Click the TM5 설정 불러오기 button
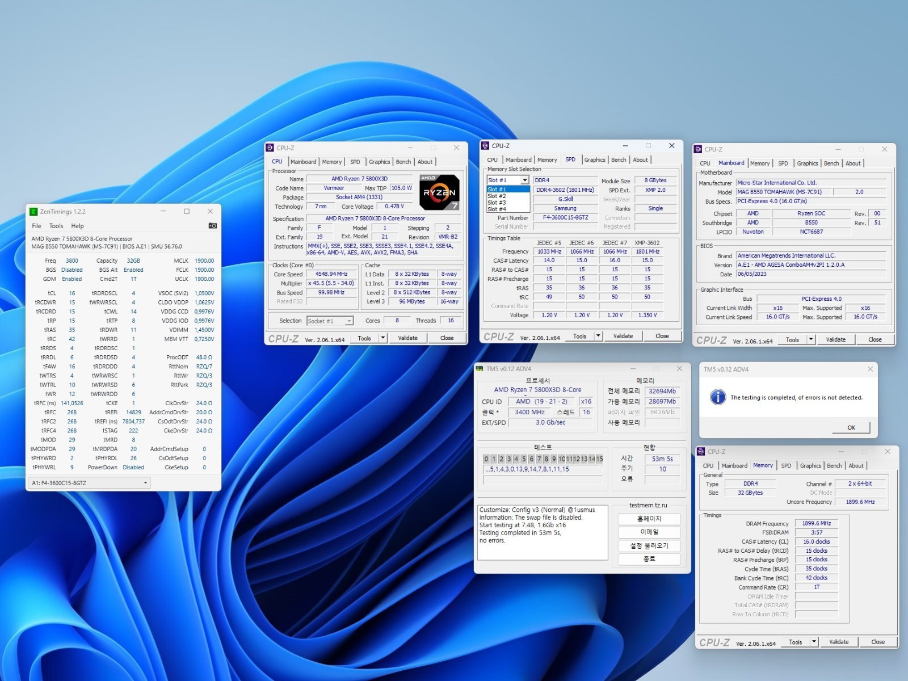Viewport: 908px width, 681px height. click(x=649, y=546)
